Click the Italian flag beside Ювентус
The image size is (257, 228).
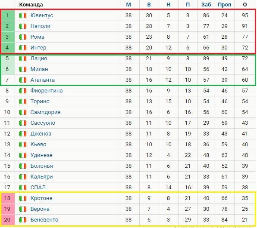tap(23, 15)
